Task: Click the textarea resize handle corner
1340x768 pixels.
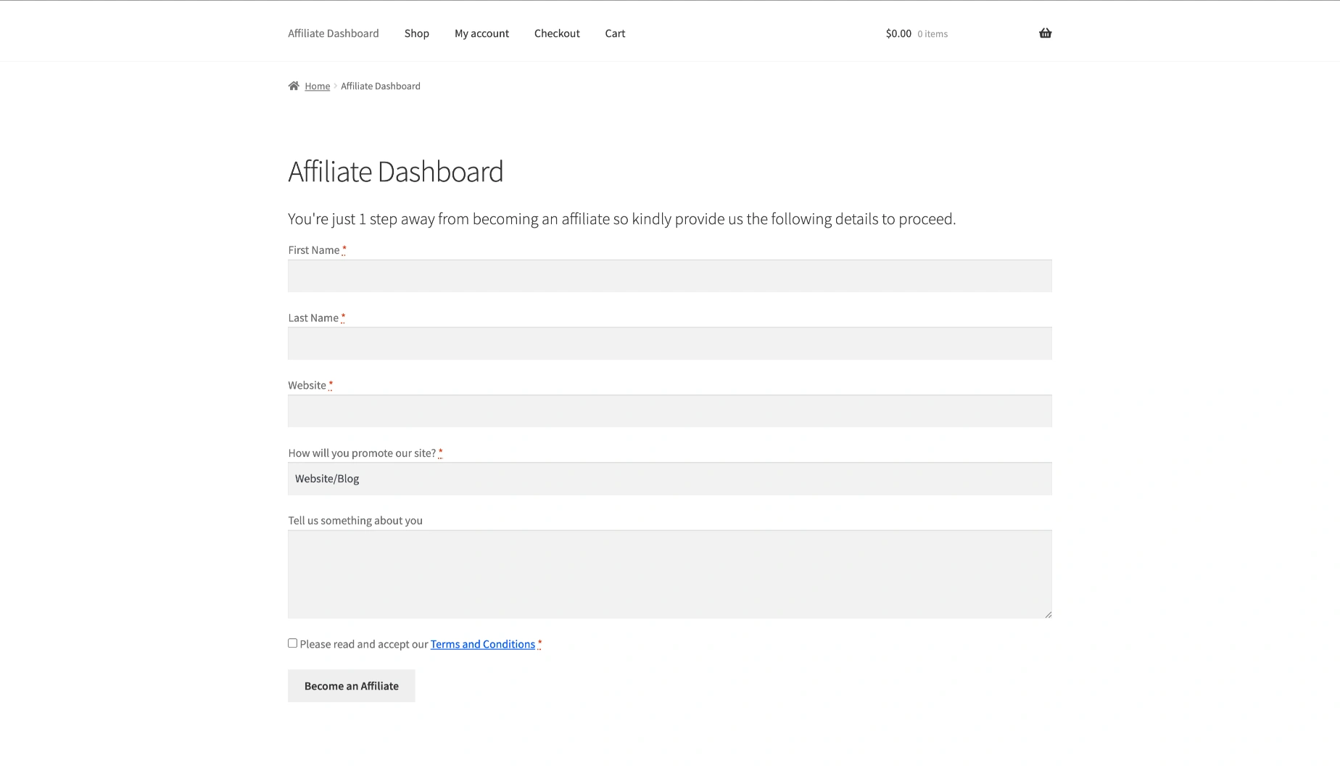Action: pyautogui.click(x=1048, y=614)
